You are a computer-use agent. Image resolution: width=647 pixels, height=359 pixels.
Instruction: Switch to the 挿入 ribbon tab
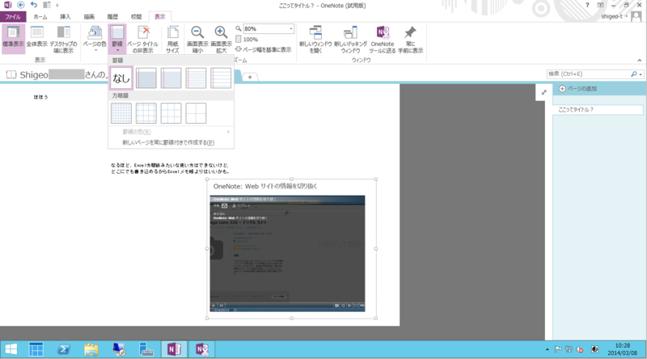(x=66, y=16)
